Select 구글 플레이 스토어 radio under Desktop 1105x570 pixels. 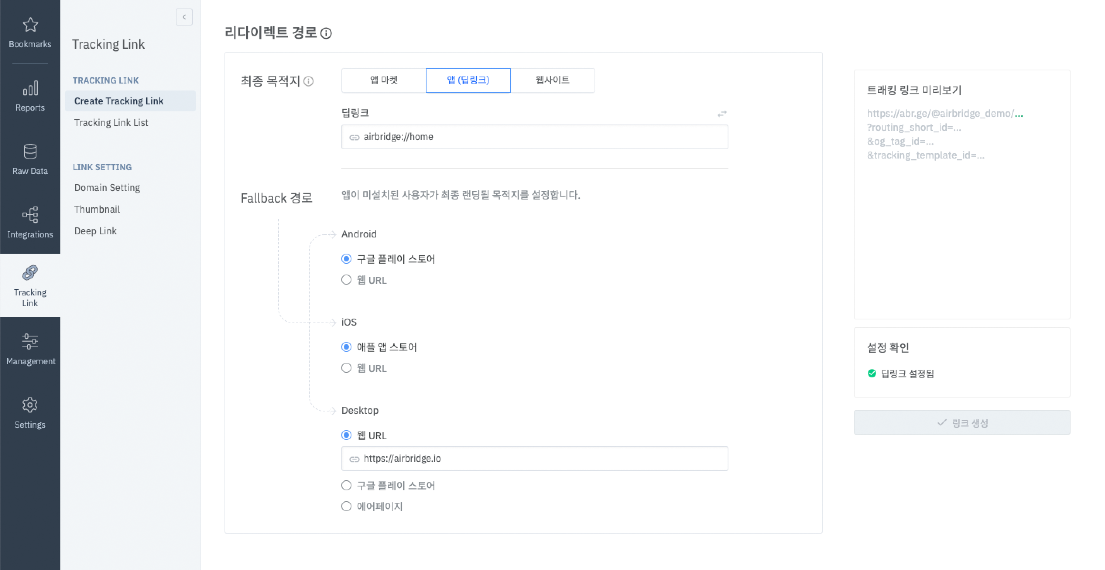[x=346, y=486]
